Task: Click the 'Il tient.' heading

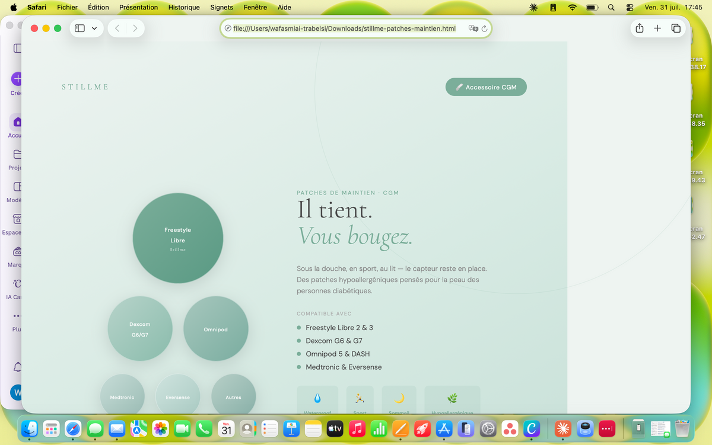Action: pyautogui.click(x=335, y=210)
